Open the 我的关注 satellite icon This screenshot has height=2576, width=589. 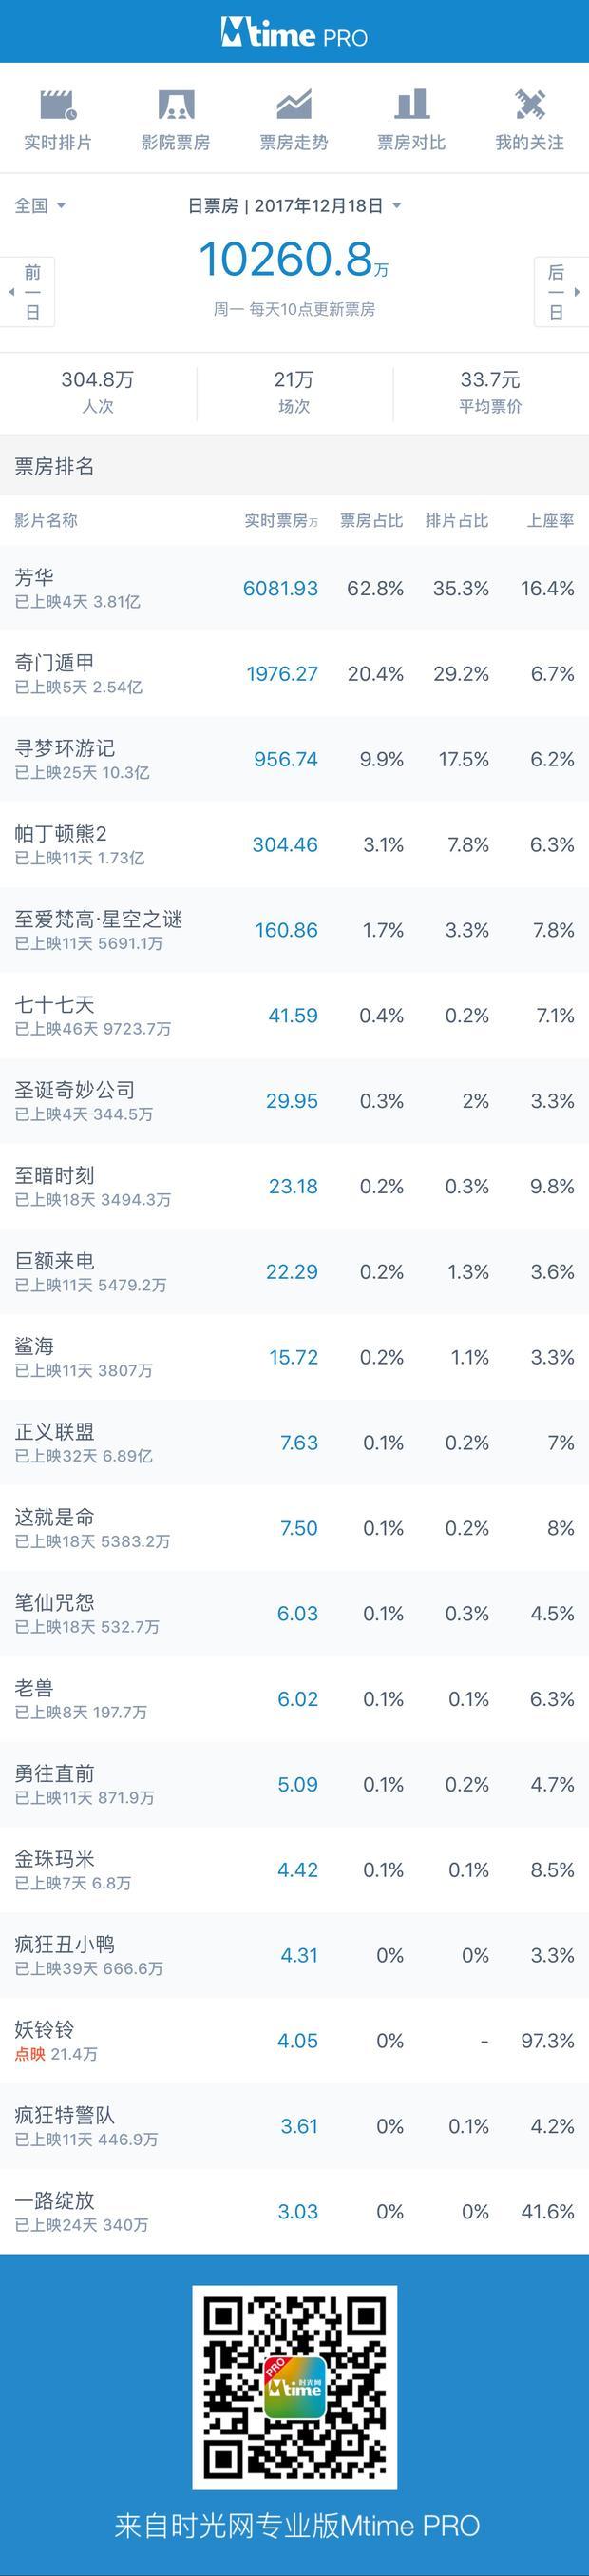click(x=529, y=105)
